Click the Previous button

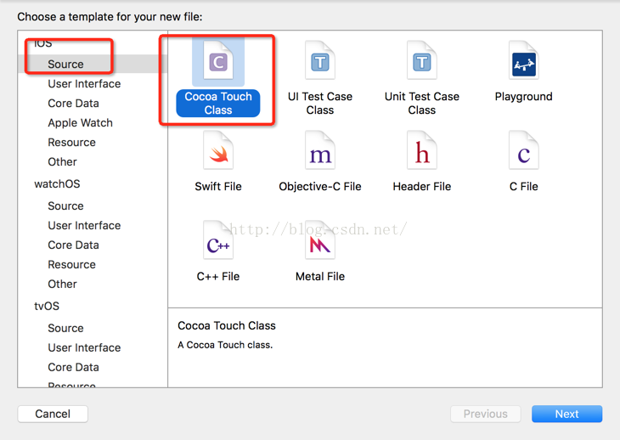click(x=486, y=414)
